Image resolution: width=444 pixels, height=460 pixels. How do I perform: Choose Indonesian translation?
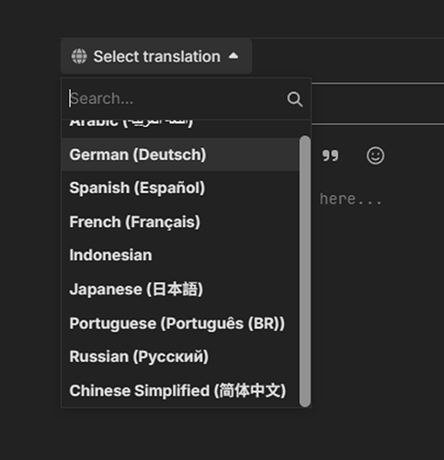(x=180, y=256)
